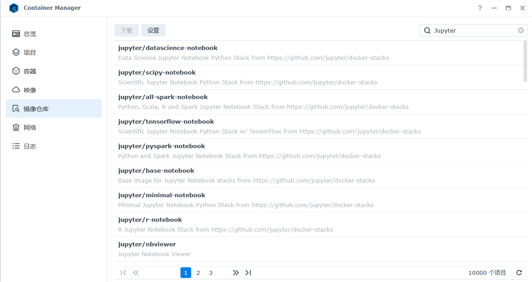532x282 pixels.
Task: Maximize the Container Manager window
Action: point(508,8)
